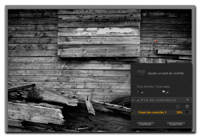200x137 pixels.
Task: Click the S (structure) slider handle on image
Action: 136,53
